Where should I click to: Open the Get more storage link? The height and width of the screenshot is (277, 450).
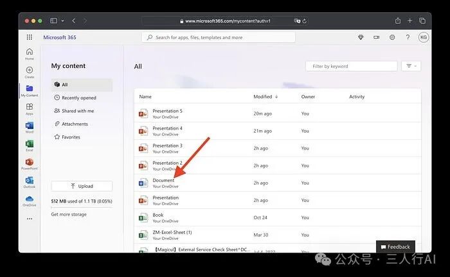(x=69, y=214)
